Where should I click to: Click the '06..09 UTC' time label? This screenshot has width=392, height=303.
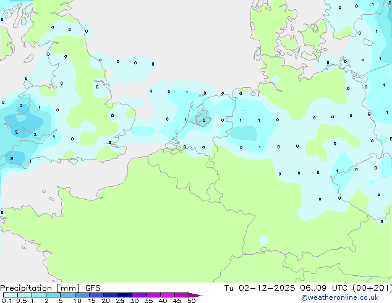coord(324,288)
